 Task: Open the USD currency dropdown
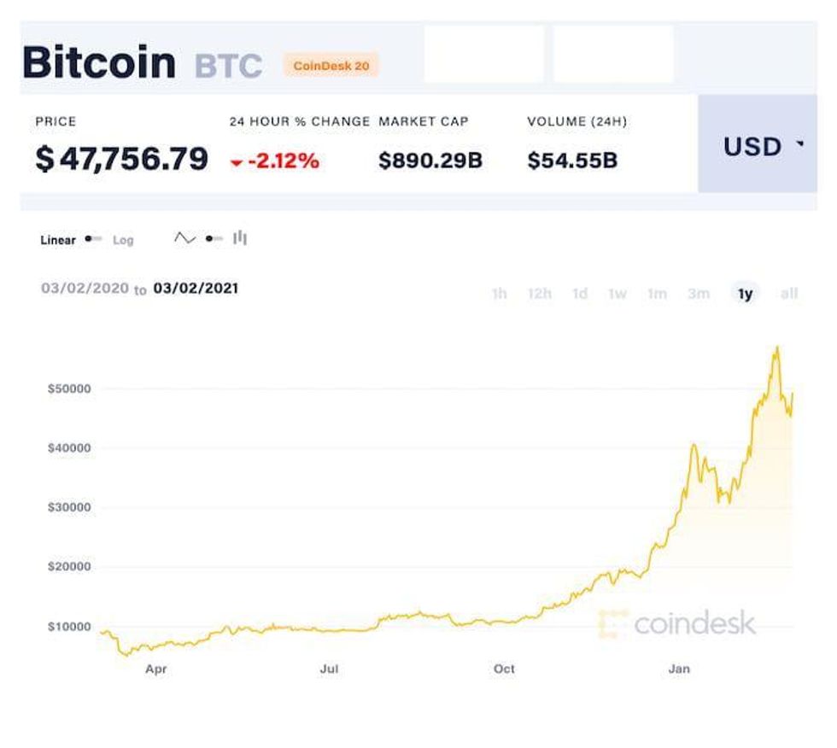coord(763,146)
